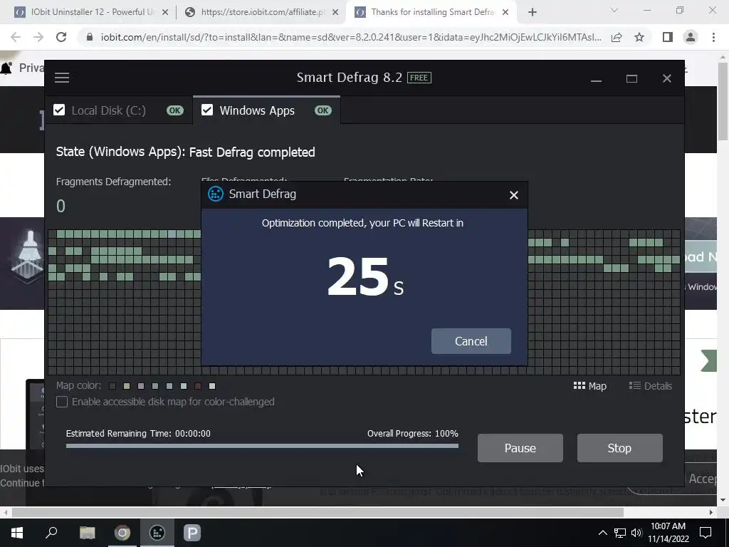The width and height of the screenshot is (729, 547).
Task: Close the Smart Defrag restart dialog
Action: [514, 195]
